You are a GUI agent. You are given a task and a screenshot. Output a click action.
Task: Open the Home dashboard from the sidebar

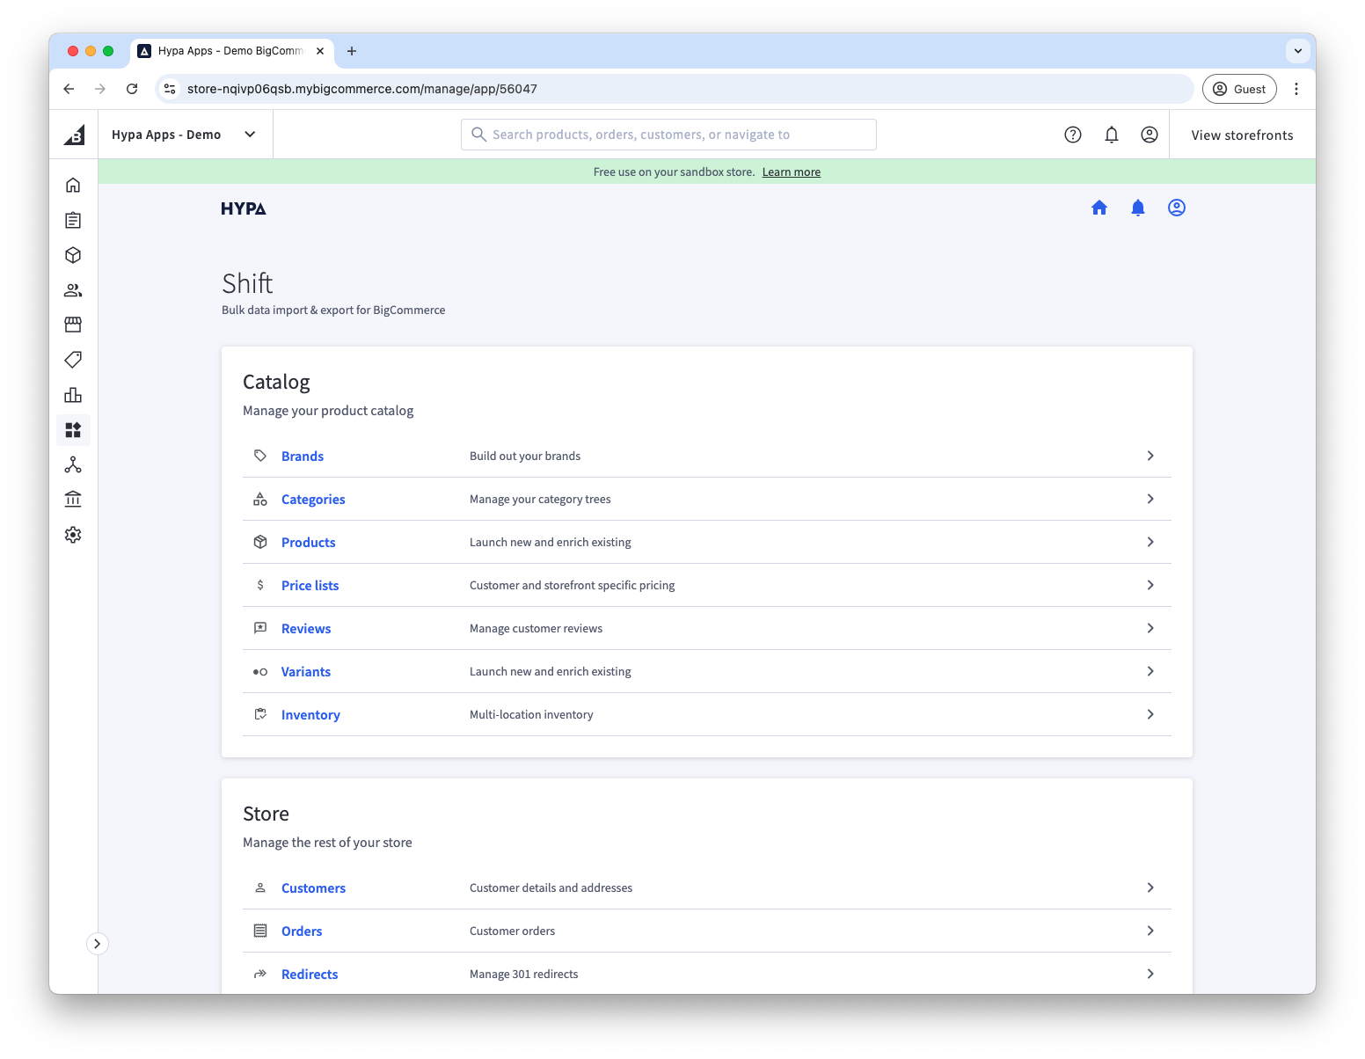[x=73, y=185]
